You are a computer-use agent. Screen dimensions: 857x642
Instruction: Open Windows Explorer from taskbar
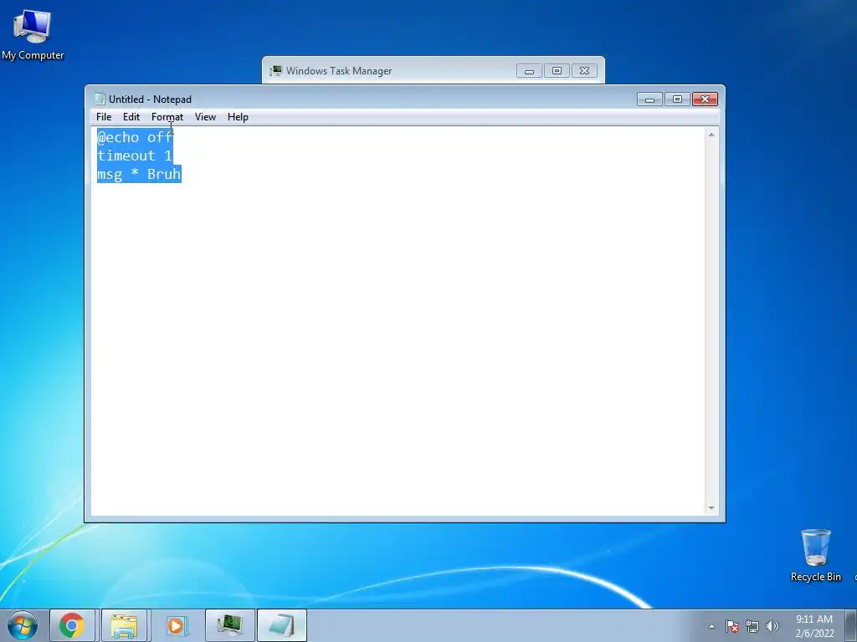pos(124,625)
